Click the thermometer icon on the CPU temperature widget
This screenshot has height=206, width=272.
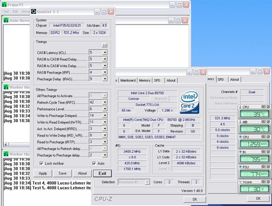(240, 107)
